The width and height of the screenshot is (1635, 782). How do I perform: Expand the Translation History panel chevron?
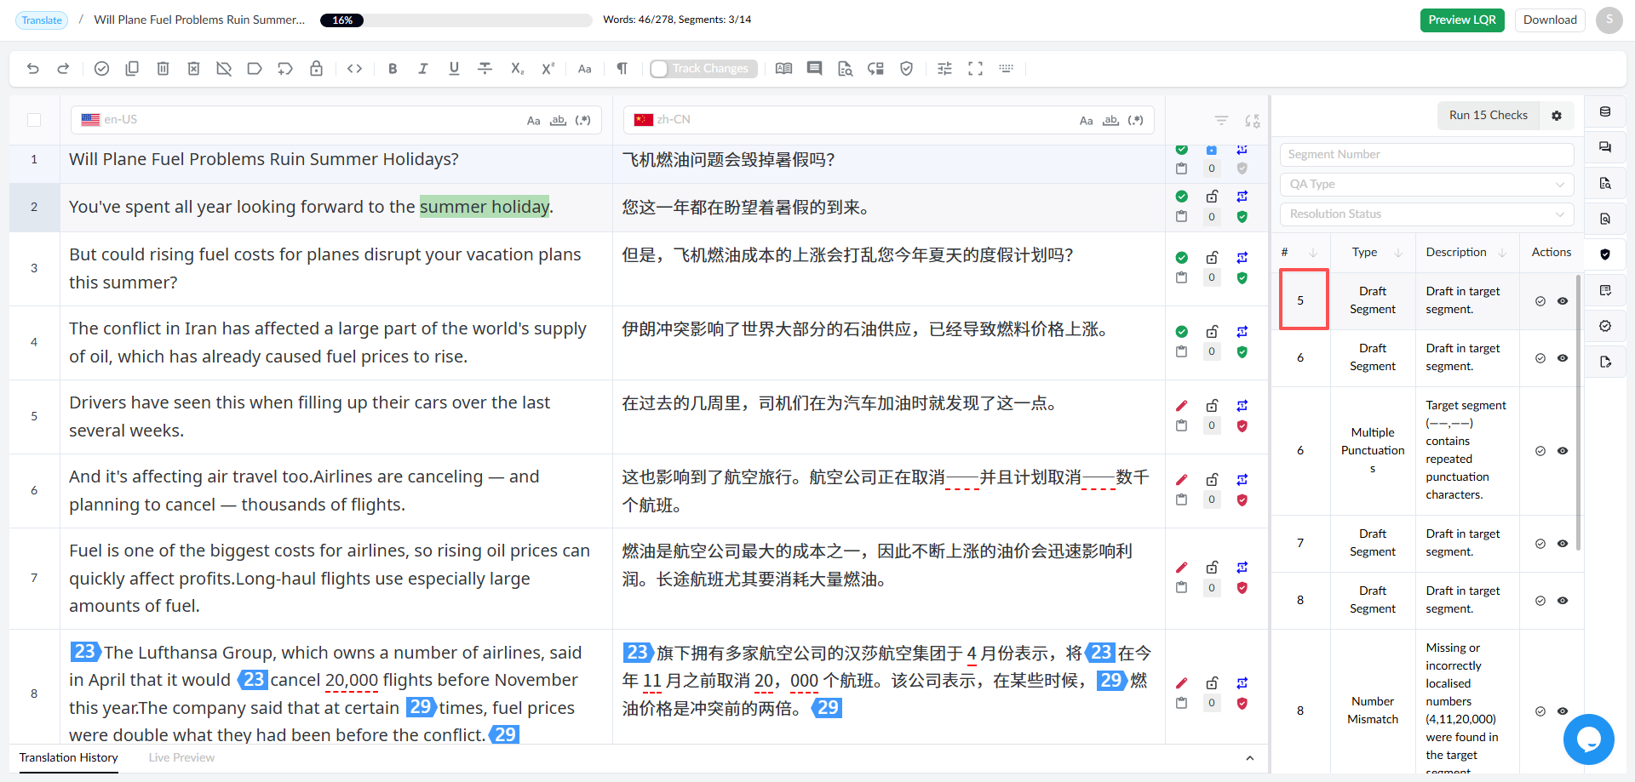pyautogui.click(x=1249, y=758)
